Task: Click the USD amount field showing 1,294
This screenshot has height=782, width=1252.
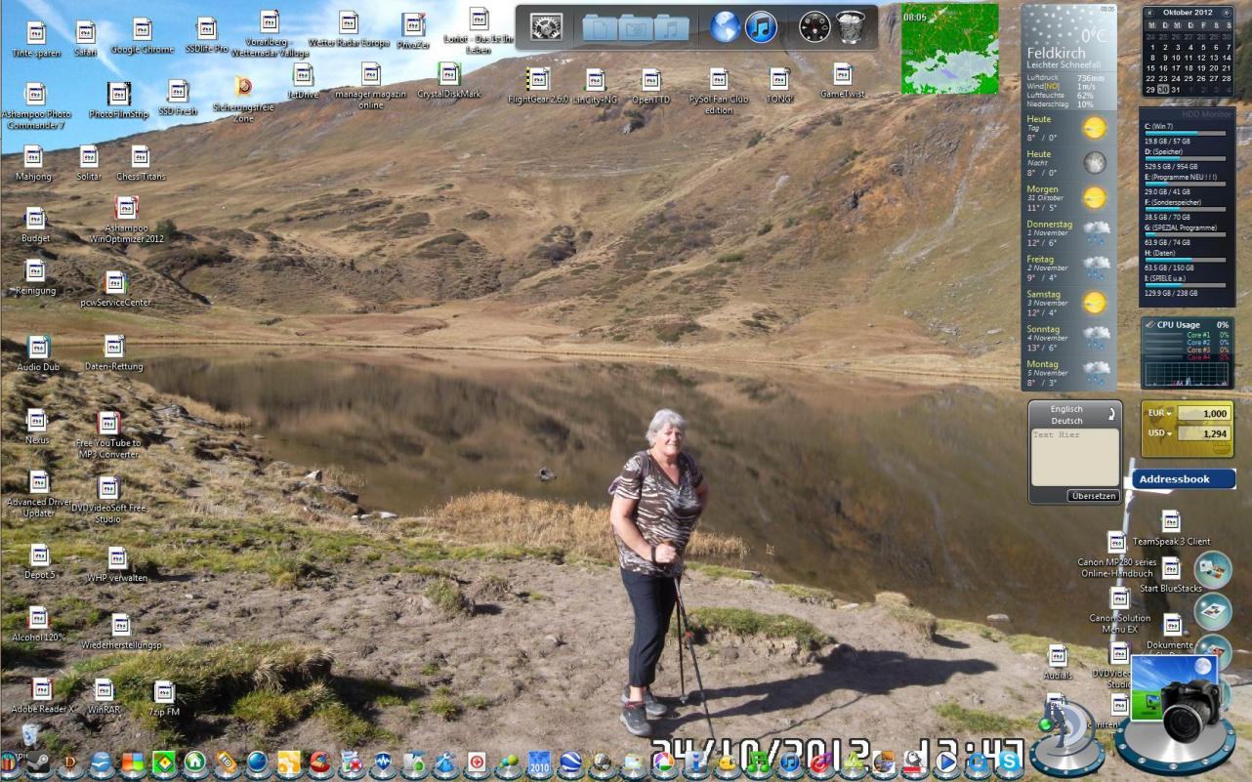Action: click(x=1203, y=433)
